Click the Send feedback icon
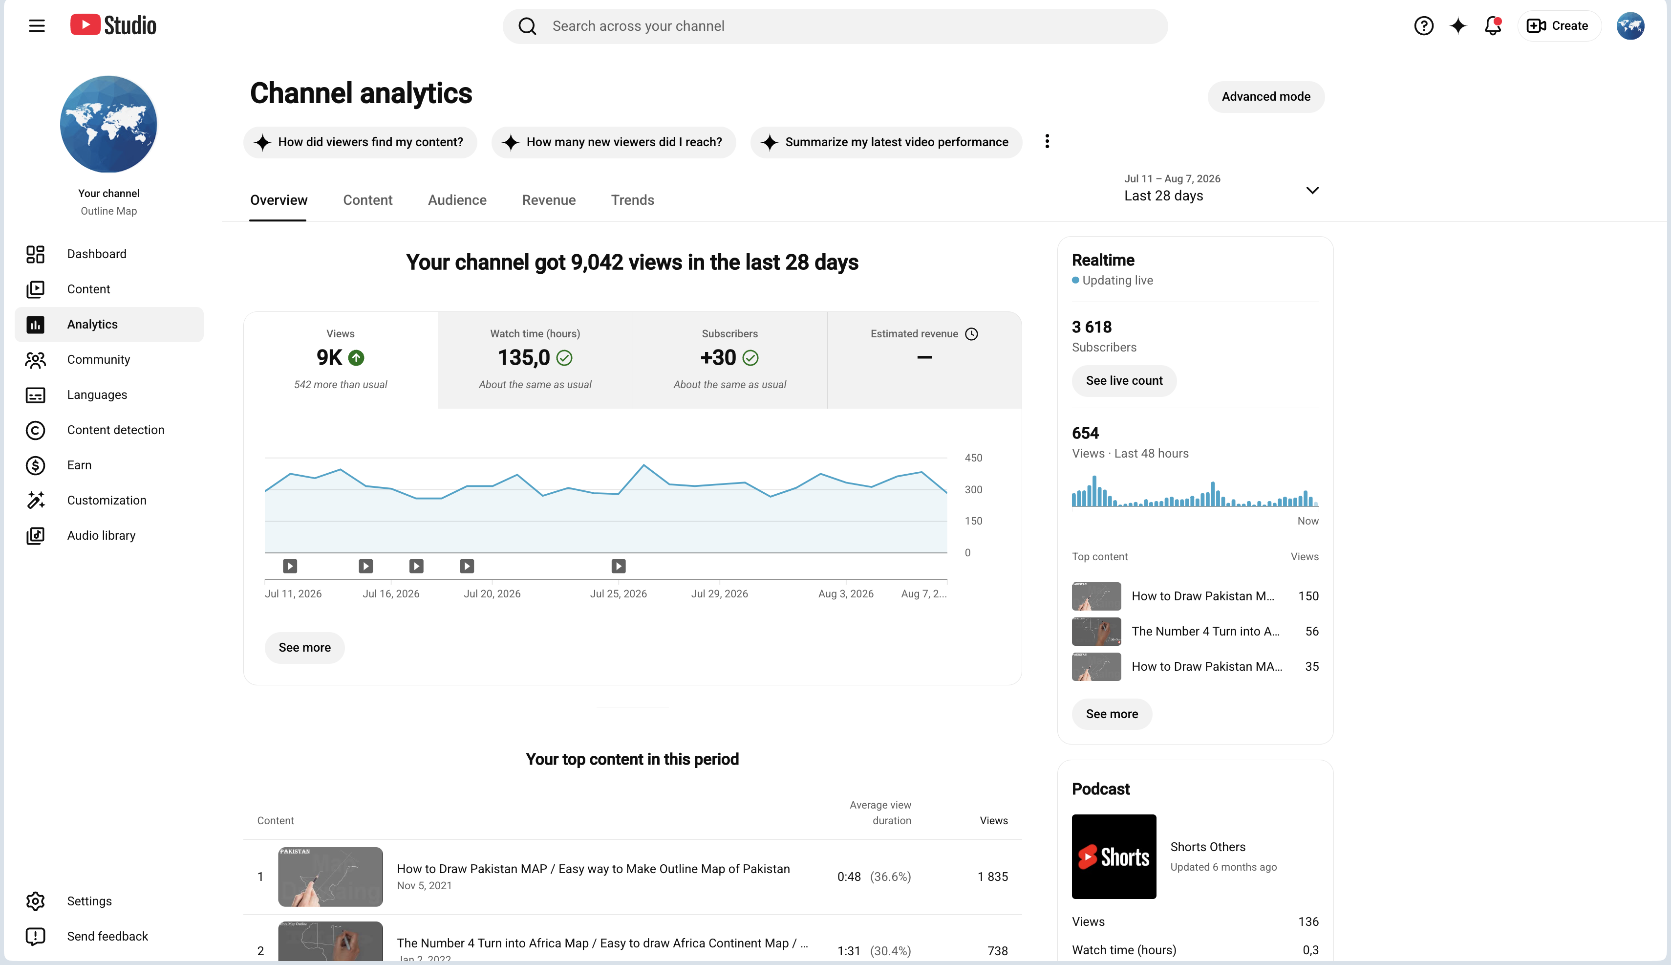Image resolution: width=1671 pixels, height=965 pixels. click(35, 936)
